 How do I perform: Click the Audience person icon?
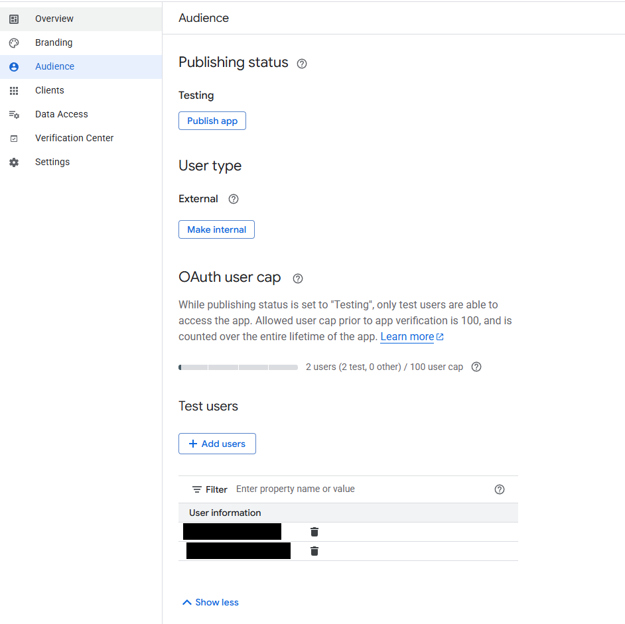pos(14,67)
